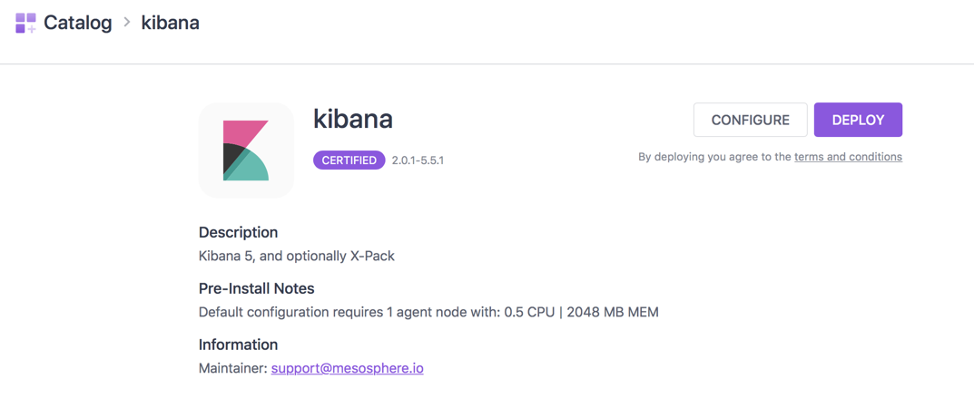The image size is (974, 408).
Task: Select the kibana breadcrumb item
Action: click(170, 23)
